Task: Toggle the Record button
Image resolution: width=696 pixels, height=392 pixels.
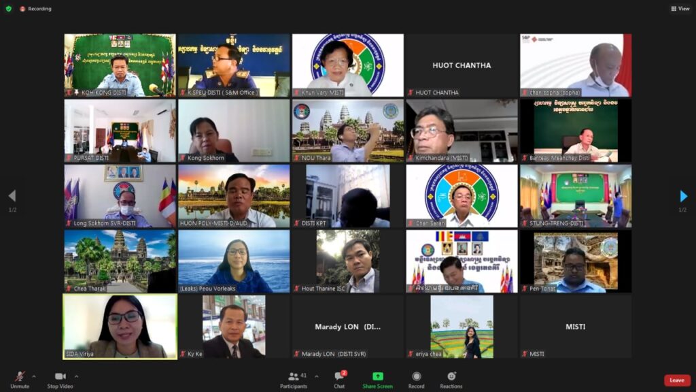Action: pyautogui.click(x=416, y=377)
